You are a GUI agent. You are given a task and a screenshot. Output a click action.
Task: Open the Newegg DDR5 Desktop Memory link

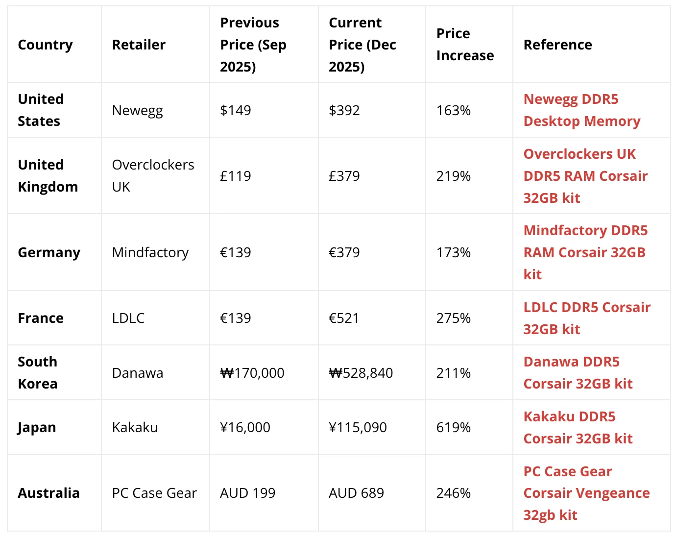pos(581,110)
